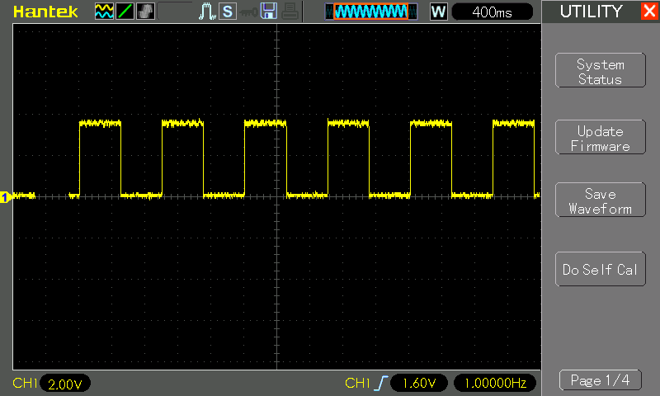Click the yellow waveform channel icon
This screenshot has width=660, height=396.
tap(104, 12)
